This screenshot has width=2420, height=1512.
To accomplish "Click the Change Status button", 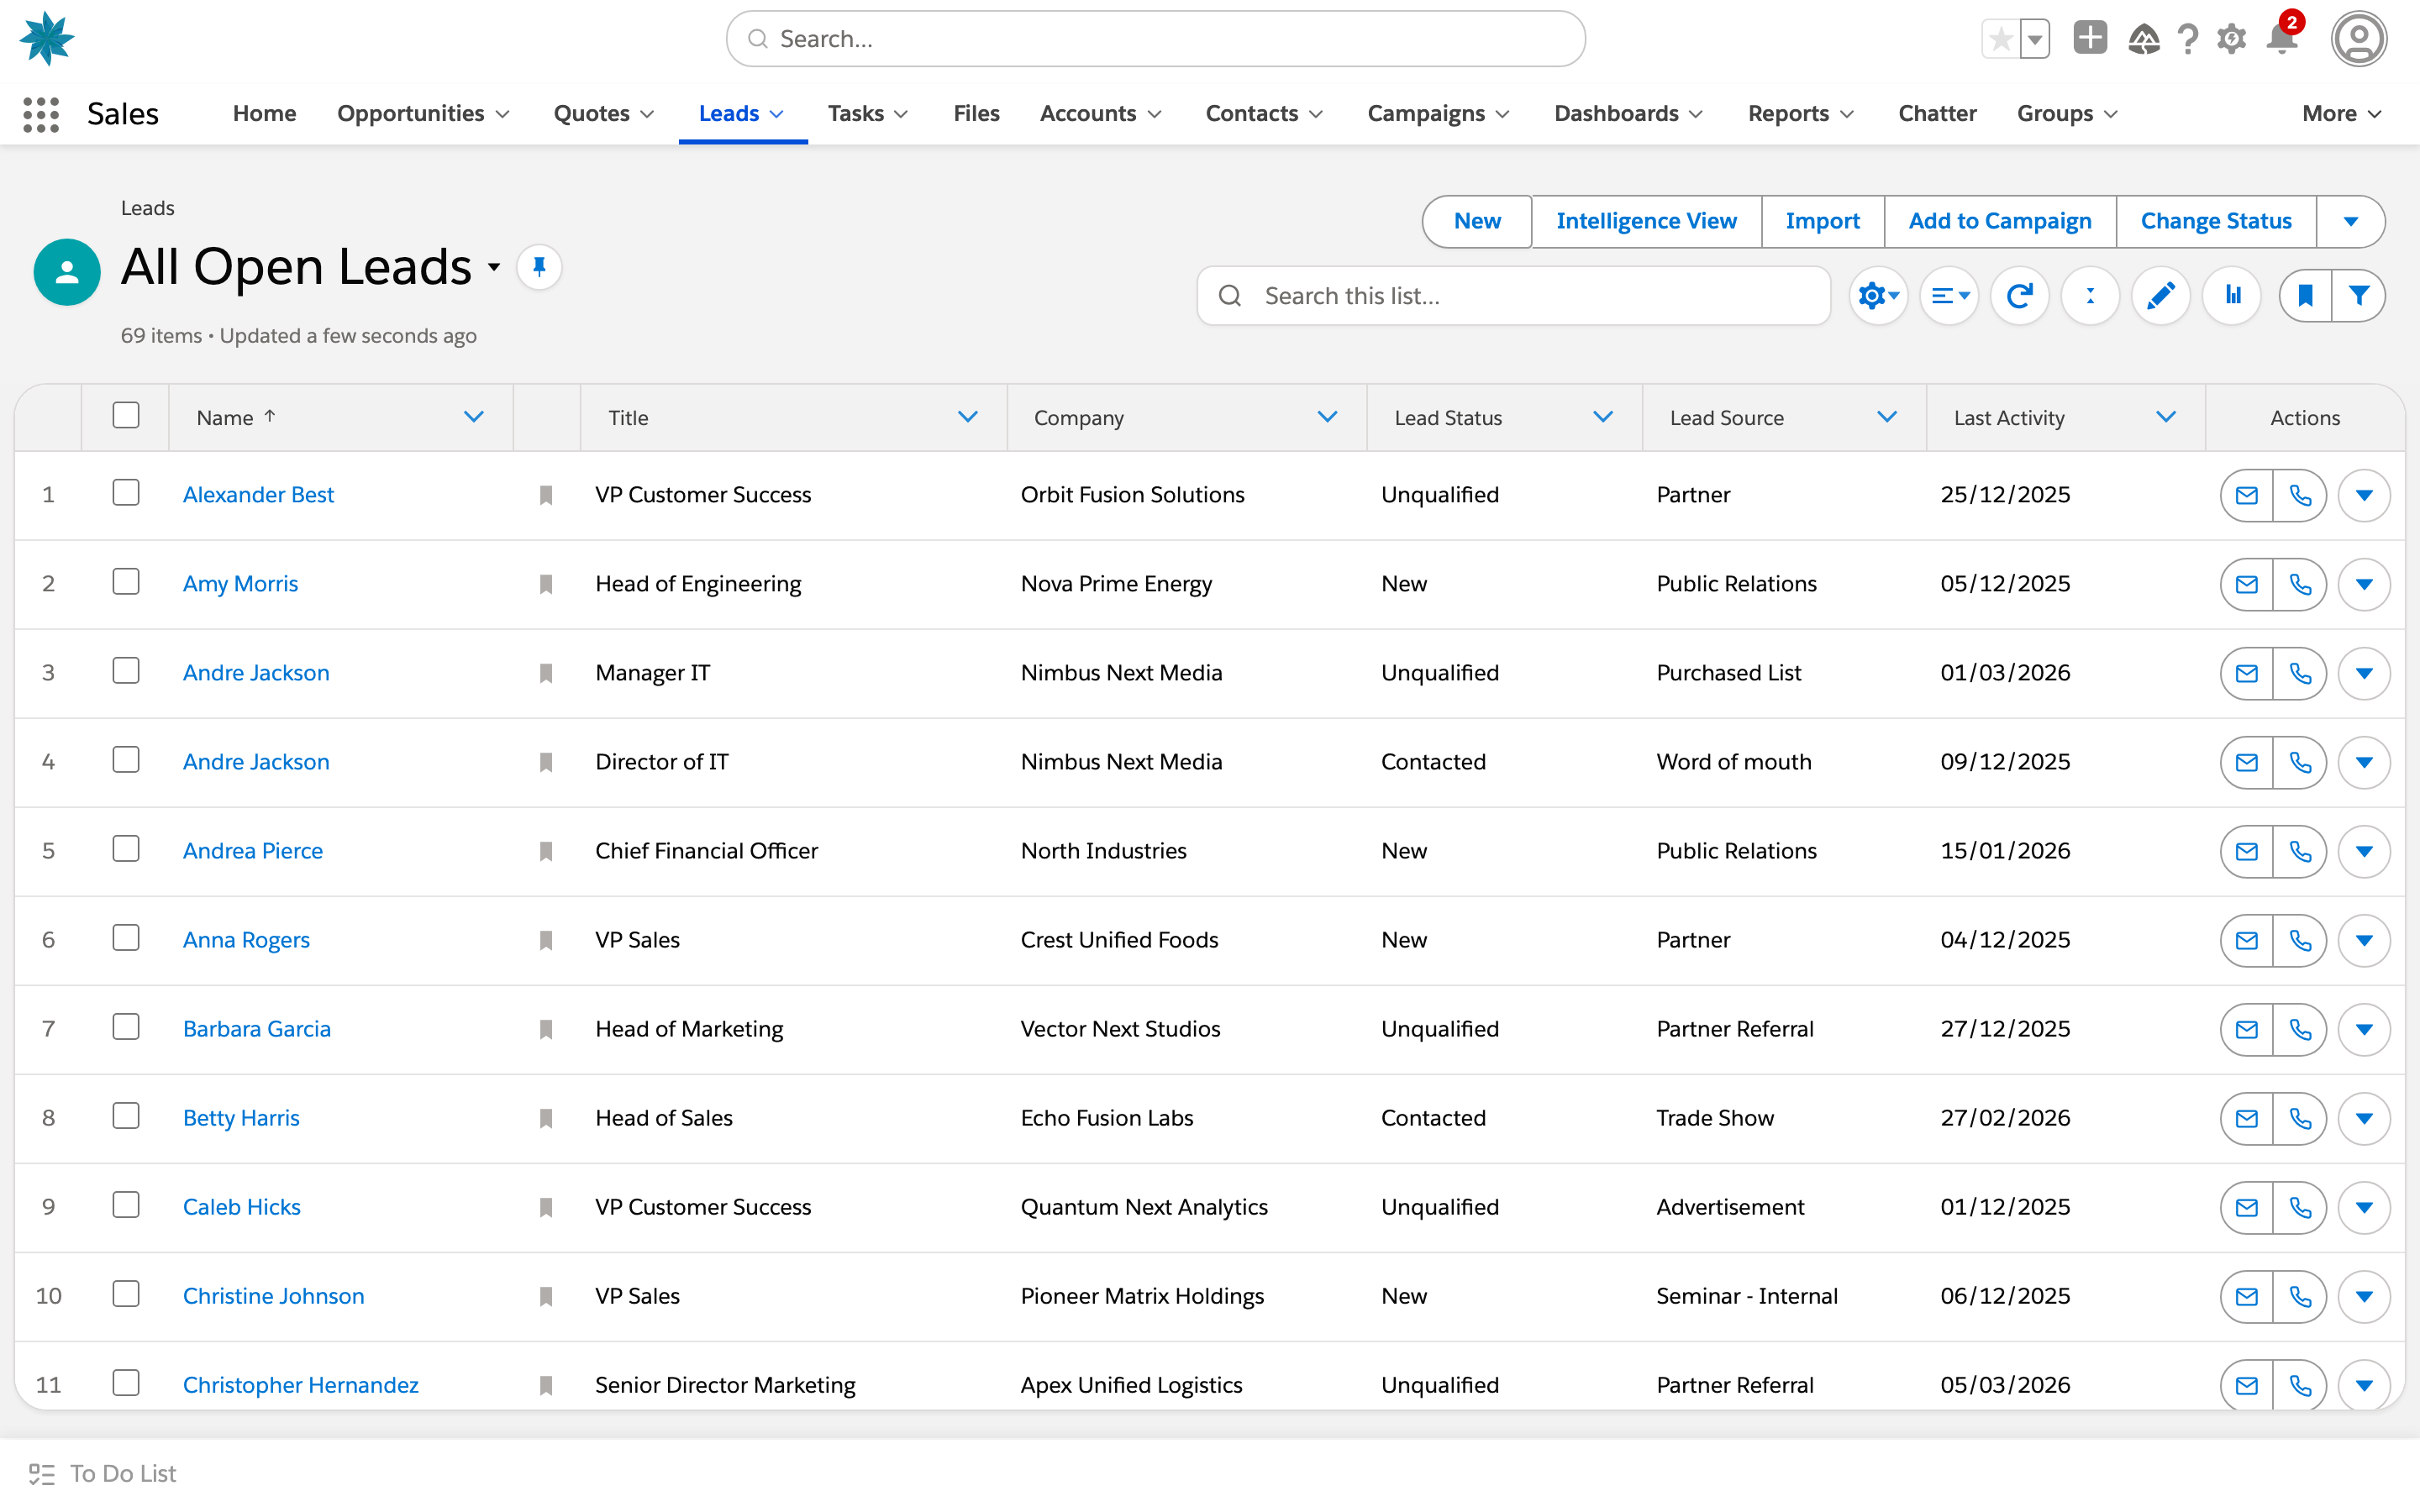I will point(2216,221).
